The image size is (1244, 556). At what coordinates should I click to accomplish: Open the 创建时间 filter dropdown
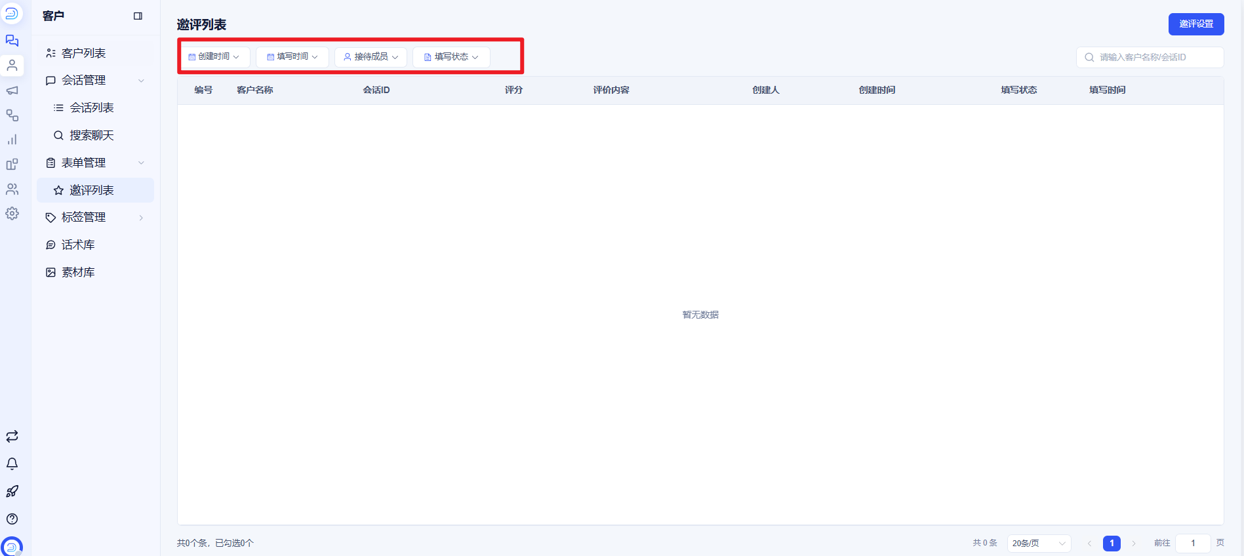point(214,57)
